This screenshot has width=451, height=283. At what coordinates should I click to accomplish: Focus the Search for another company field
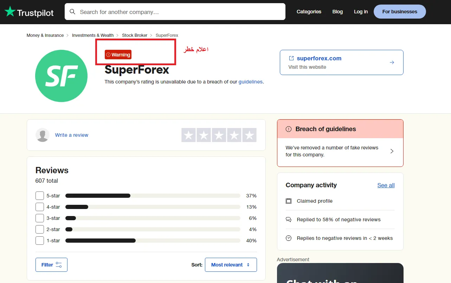pyautogui.click(x=179, y=12)
